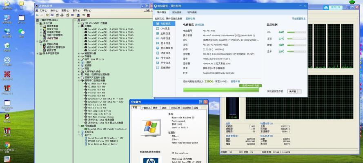Click the Windows XP logo image in 系统属性
This screenshot has height=163, width=363.
(151, 128)
